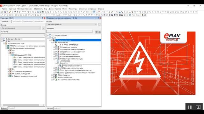Open the planning filter dropdown 'Не активировано'
The height and width of the screenshot is (114, 204).
click(72, 25)
